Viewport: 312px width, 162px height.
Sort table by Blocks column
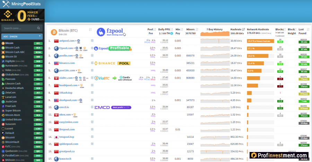click(285, 30)
